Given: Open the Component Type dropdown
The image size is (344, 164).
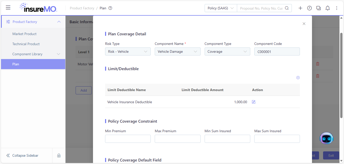Looking at the screenshot, I should [x=227, y=51].
